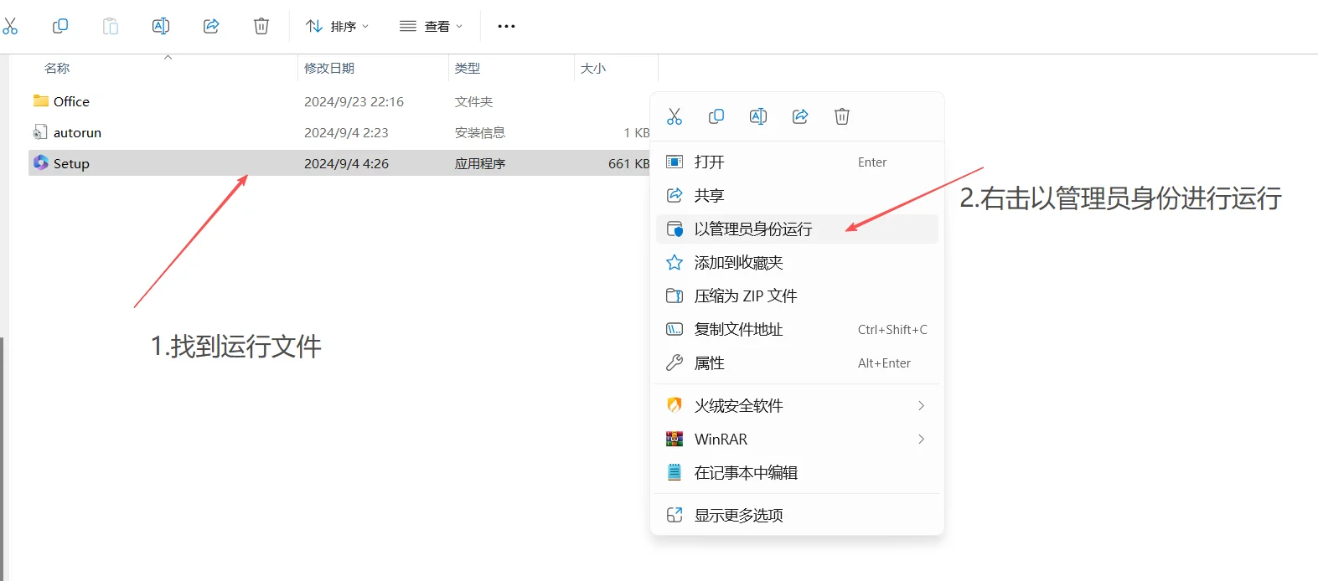Click the 661 KB size cell
The width and height of the screenshot is (1318, 581).
click(628, 163)
